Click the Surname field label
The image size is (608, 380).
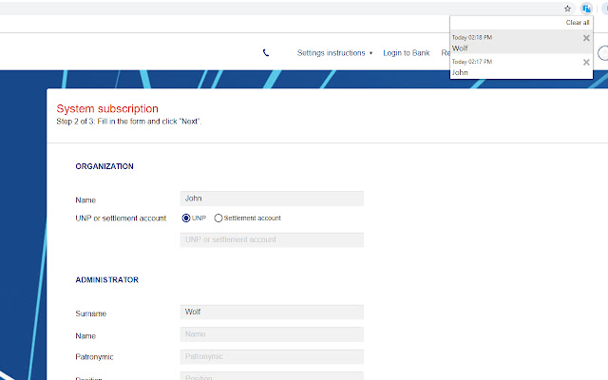pos(91,313)
